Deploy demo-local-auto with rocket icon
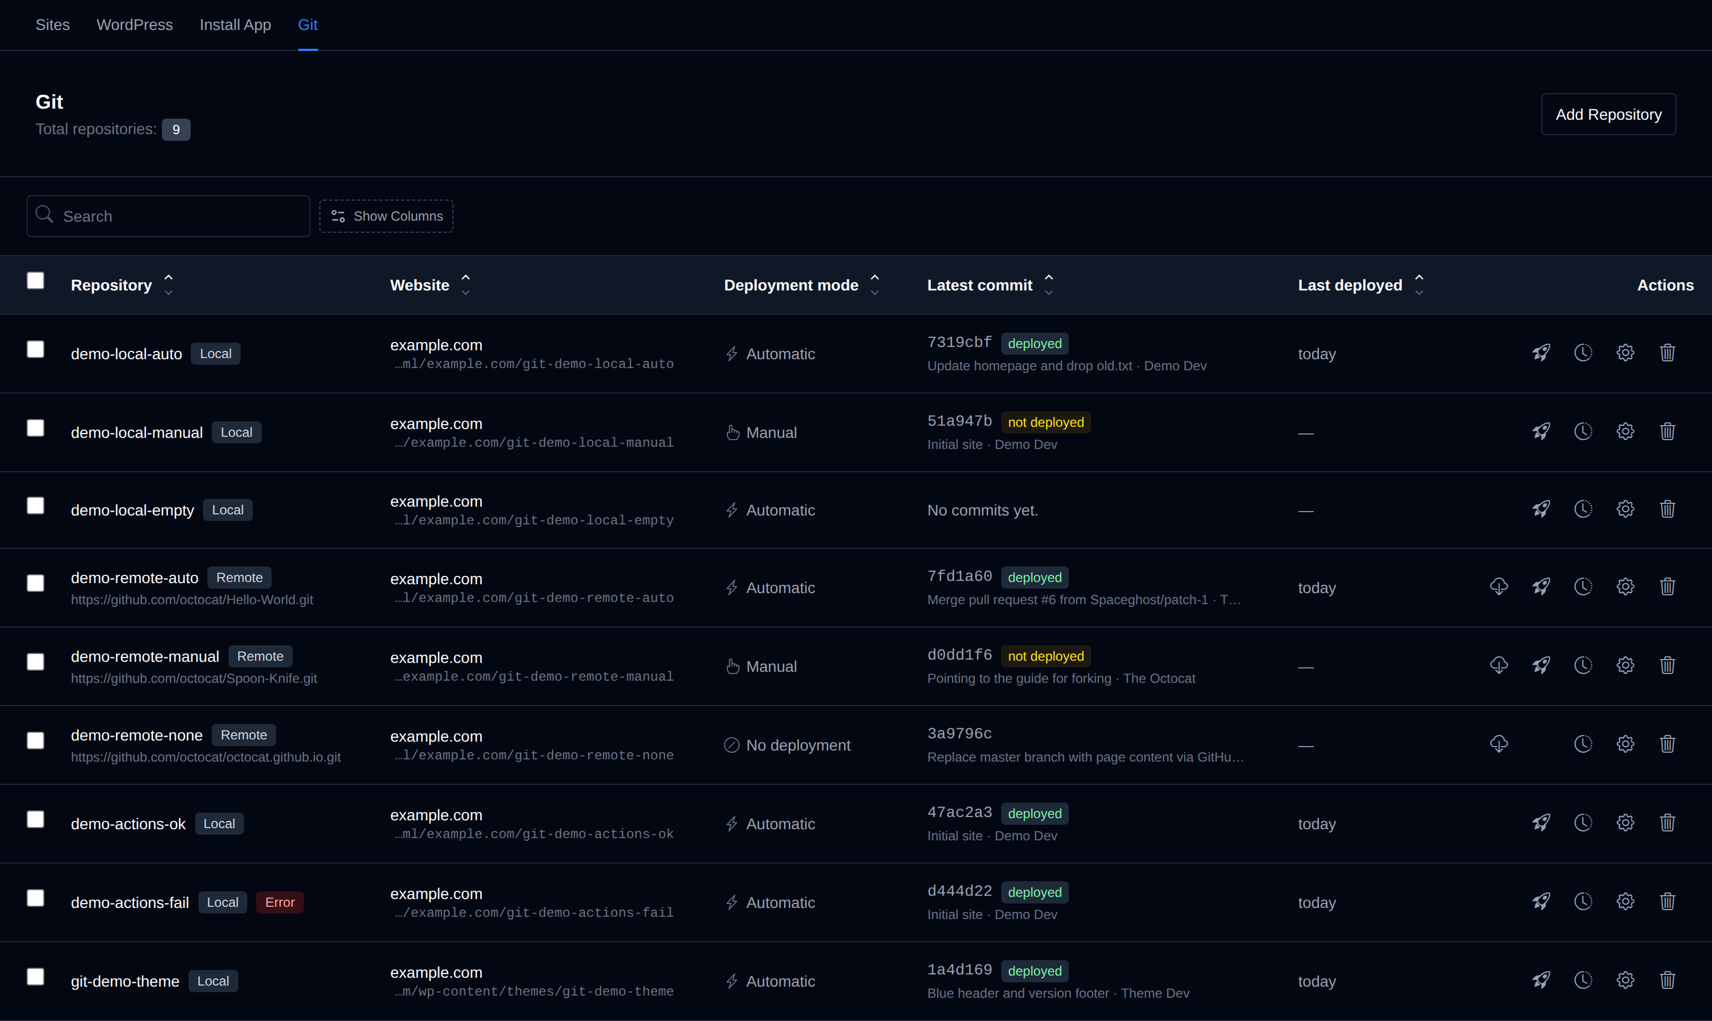1712x1021 pixels. (1541, 353)
